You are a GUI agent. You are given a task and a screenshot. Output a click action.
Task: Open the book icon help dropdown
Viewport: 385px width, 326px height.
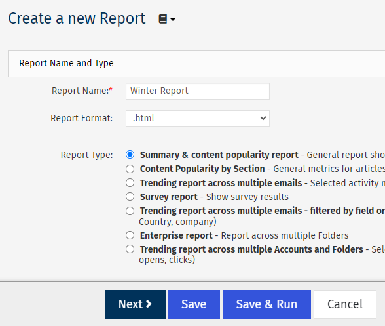coord(167,19)
